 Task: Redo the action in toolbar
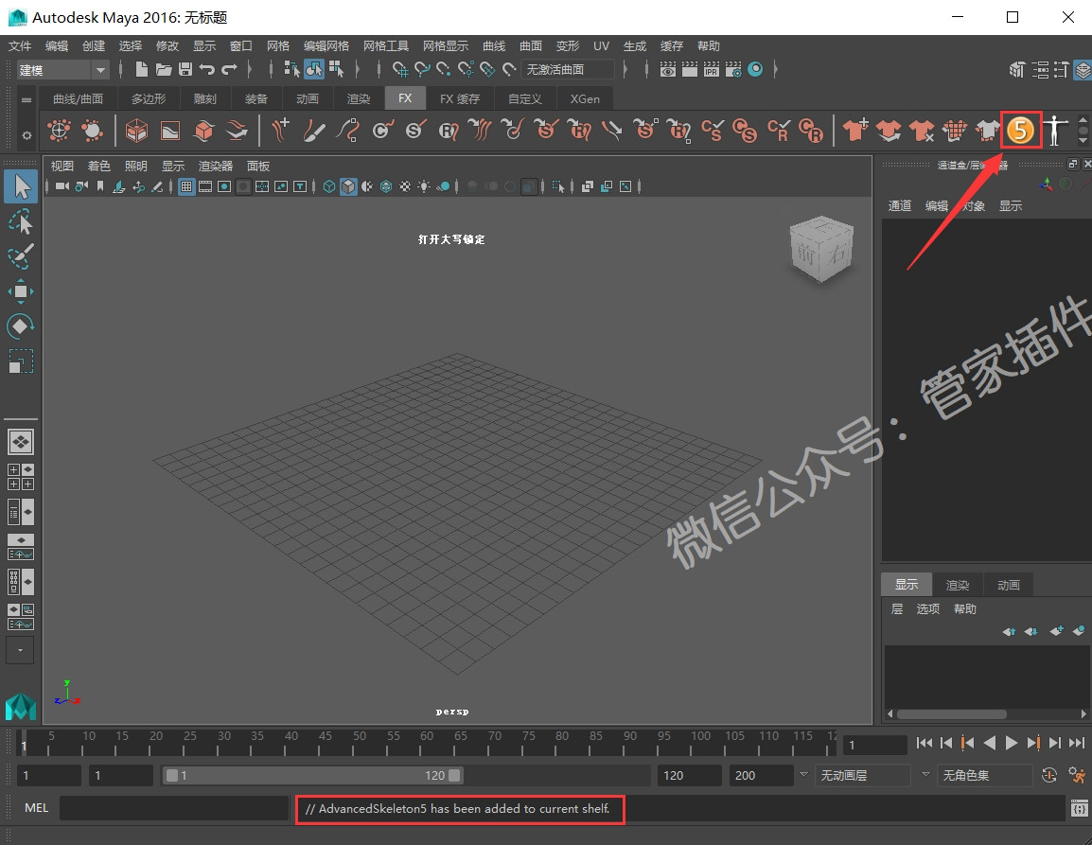pos(229,69)
